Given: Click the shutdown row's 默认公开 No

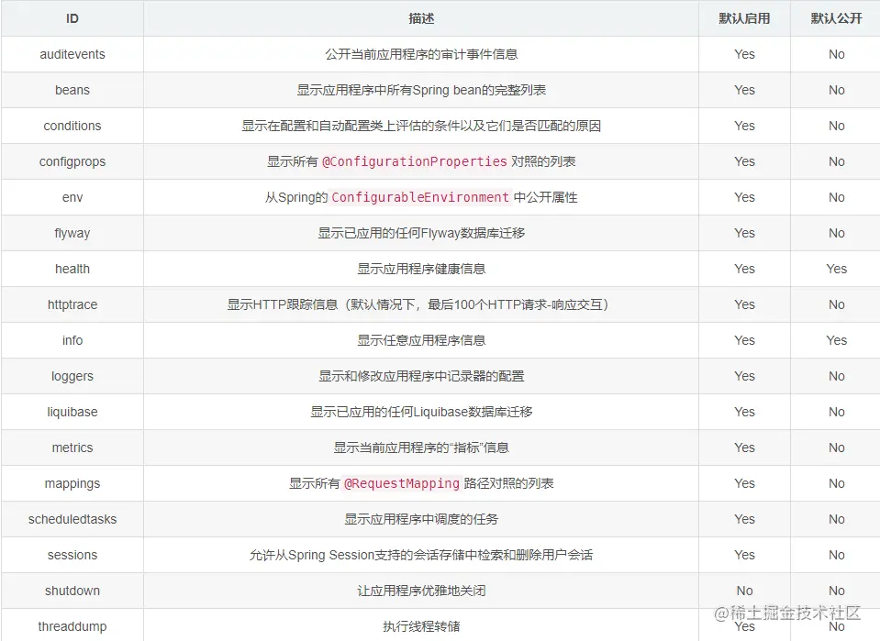Looking at the screenshot, I should [836, 591].
